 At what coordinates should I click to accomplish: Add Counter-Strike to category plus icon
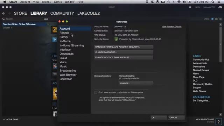(x=48, y=24)
